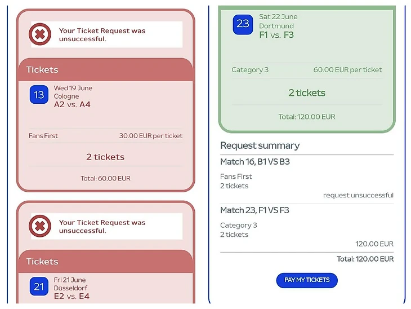Click the match 21 number badge
Screen dimensions: 411x309
39,286
